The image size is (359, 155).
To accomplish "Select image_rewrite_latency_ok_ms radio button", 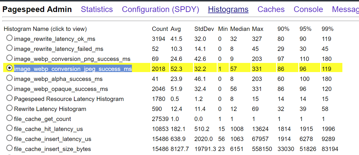I will (9, 38).
